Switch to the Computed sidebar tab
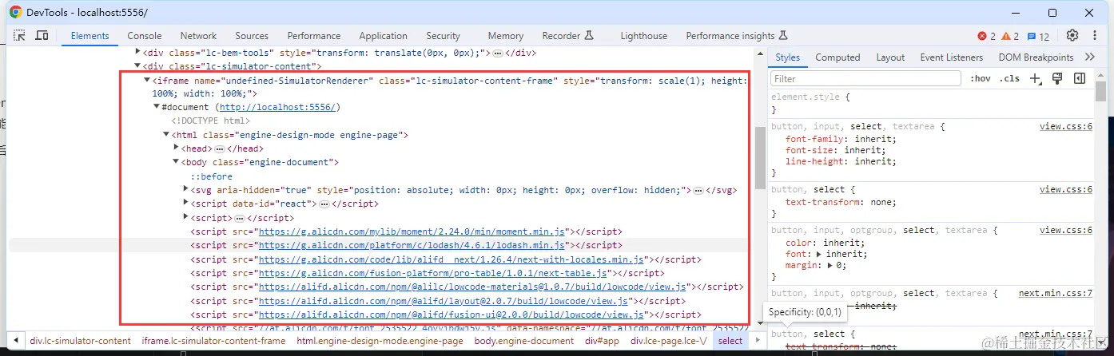 (837, 57)
